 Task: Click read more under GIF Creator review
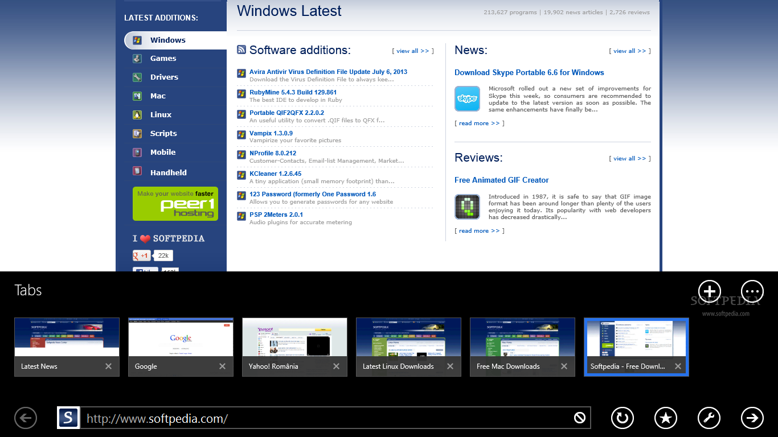coord(480,230)
